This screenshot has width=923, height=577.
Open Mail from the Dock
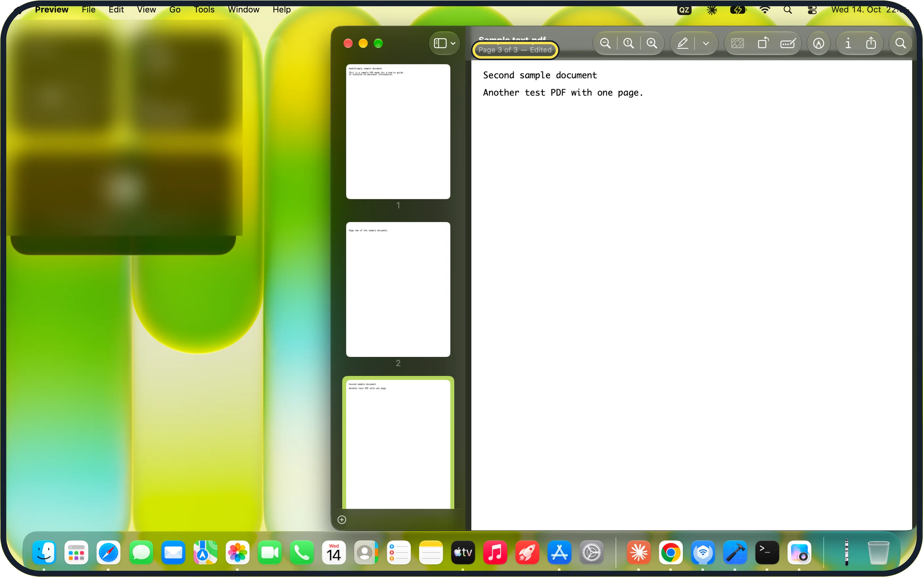click(173, 552)
